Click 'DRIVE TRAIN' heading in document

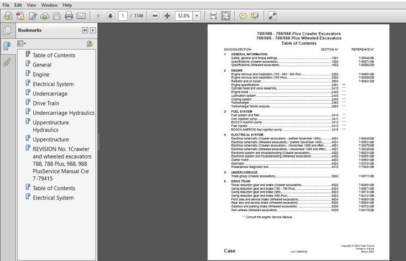(240, 181)
